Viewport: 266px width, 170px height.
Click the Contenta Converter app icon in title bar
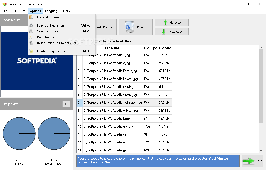5,4
